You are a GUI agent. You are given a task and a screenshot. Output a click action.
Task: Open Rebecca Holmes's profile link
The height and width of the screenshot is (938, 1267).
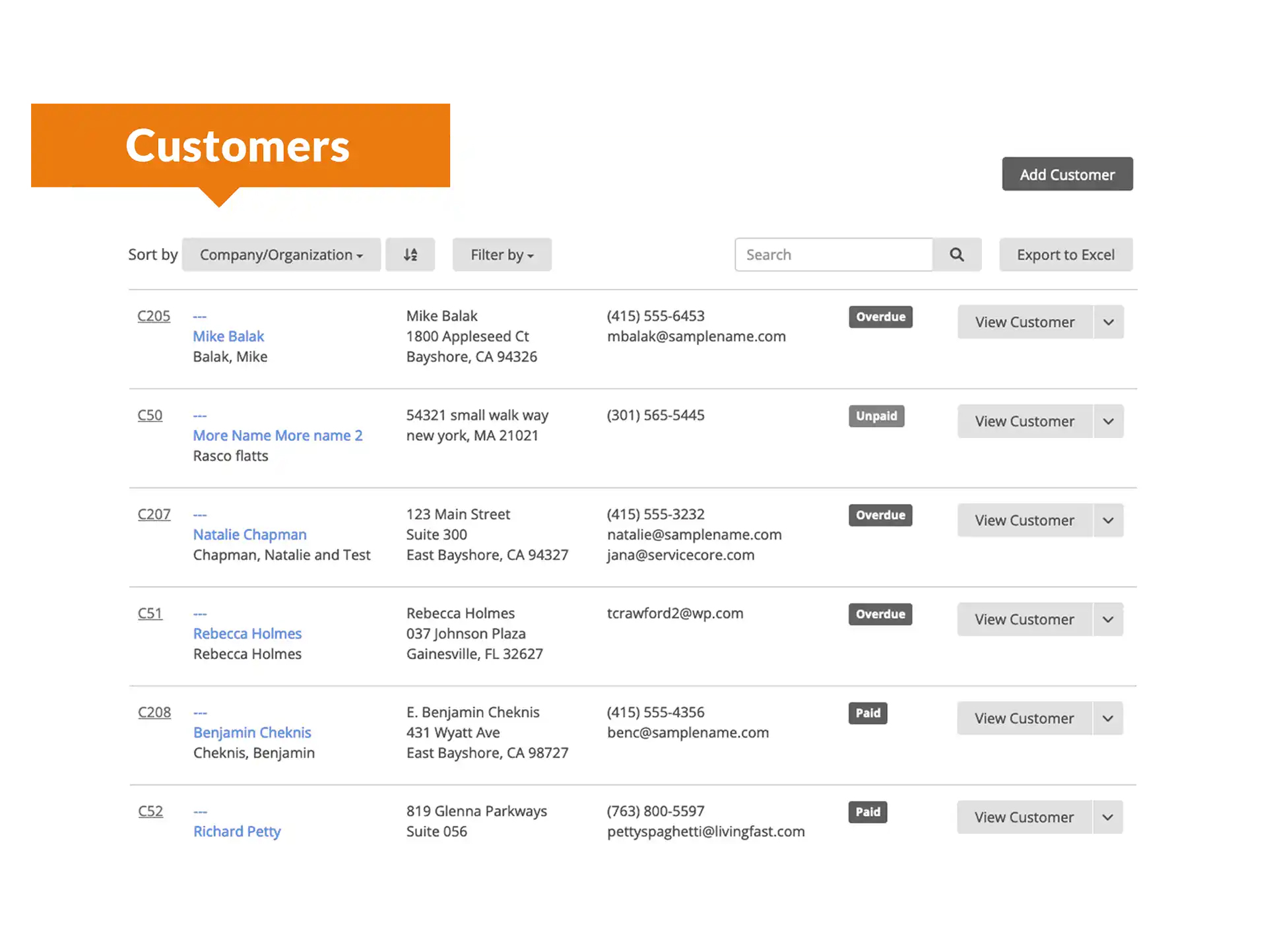pyautogui.click(x=247, y=633)
